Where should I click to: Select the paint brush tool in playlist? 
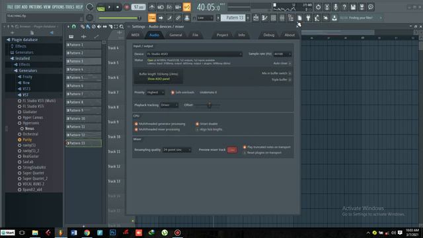pos(88,26)
